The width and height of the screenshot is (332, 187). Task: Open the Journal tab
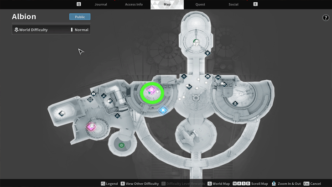click(101, 4)
